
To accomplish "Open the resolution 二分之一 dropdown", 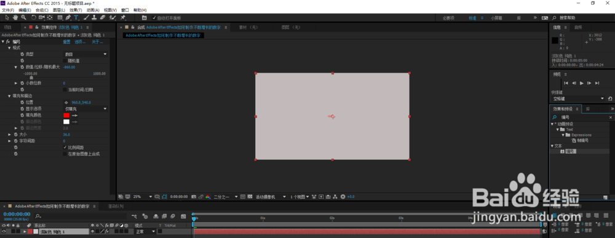I will (226, 196).
